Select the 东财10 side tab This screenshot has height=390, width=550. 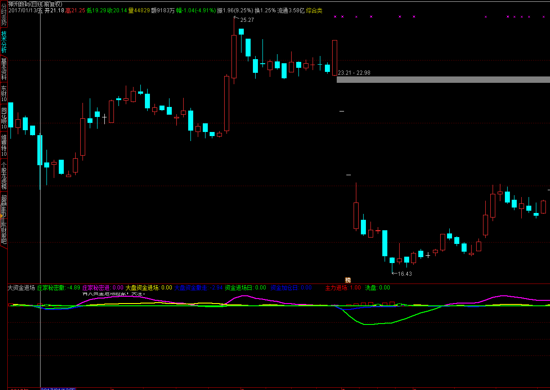pos(4,94)
